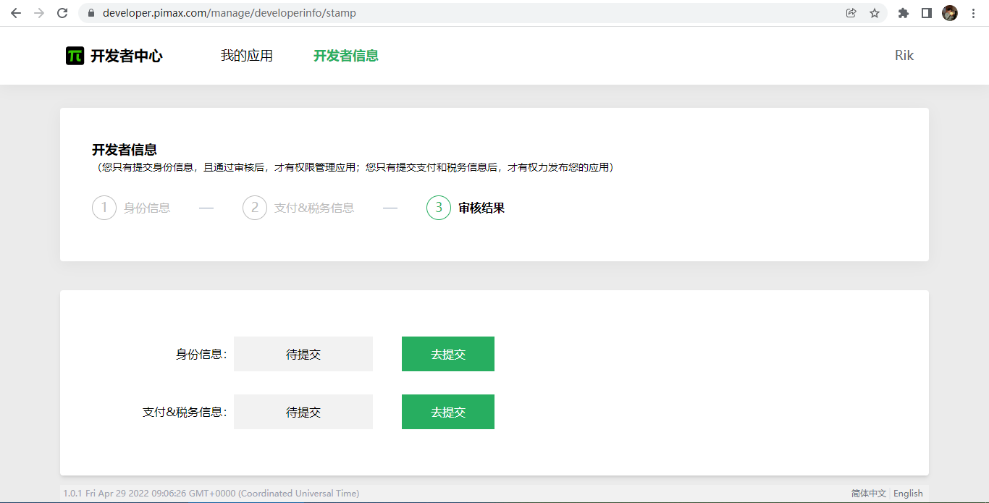
Task: Click the step 3 circle icon
Action: [x=439, y=208]
